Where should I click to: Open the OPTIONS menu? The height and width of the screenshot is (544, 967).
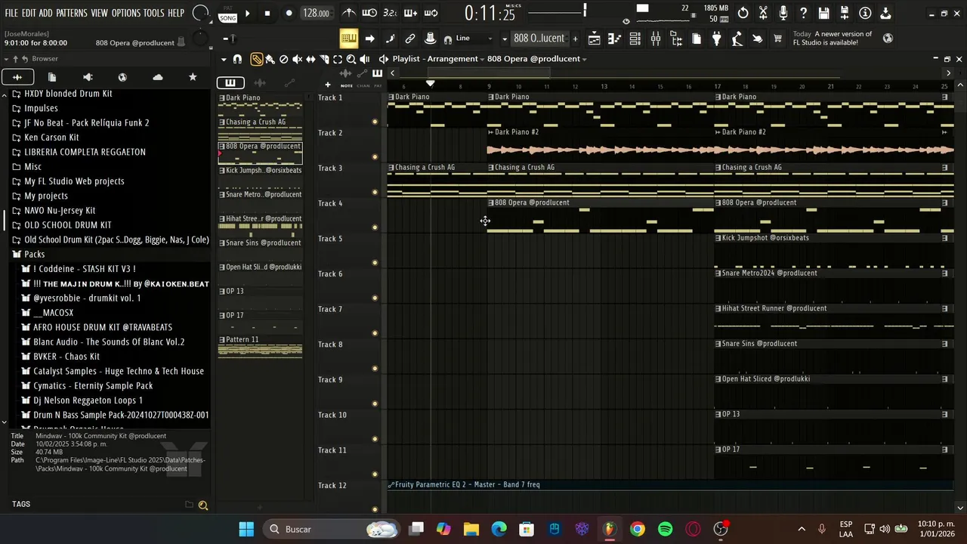click(x=125, y=13)
